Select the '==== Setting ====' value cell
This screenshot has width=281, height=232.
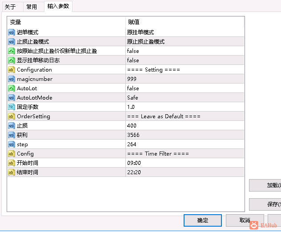pyautogui.click(x=185, y=70)
